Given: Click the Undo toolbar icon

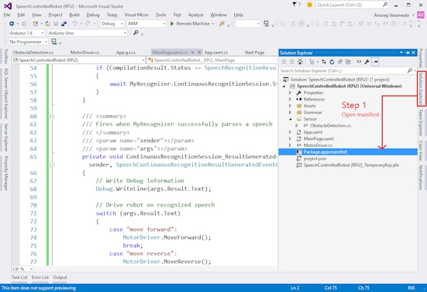Looking at the screenshot, I should coord(75,24).
